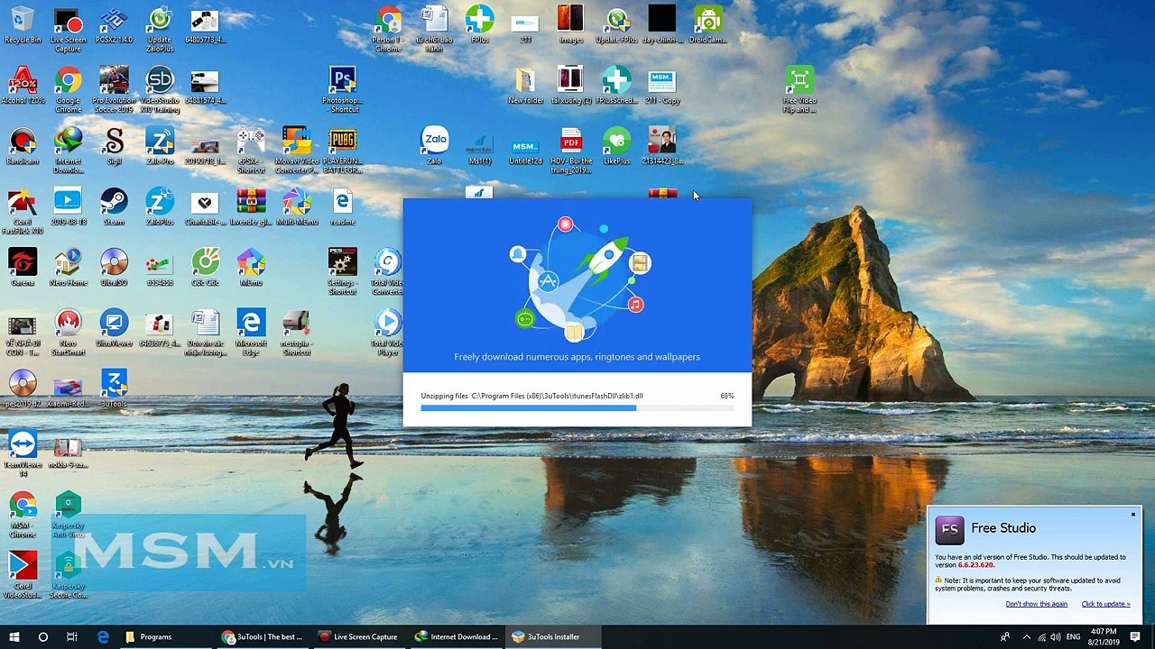The height and width of the screenshot is (649, 1155).
Task: Open Multi-MEmu desktop shortcut
Action: (x=297, y=207)
